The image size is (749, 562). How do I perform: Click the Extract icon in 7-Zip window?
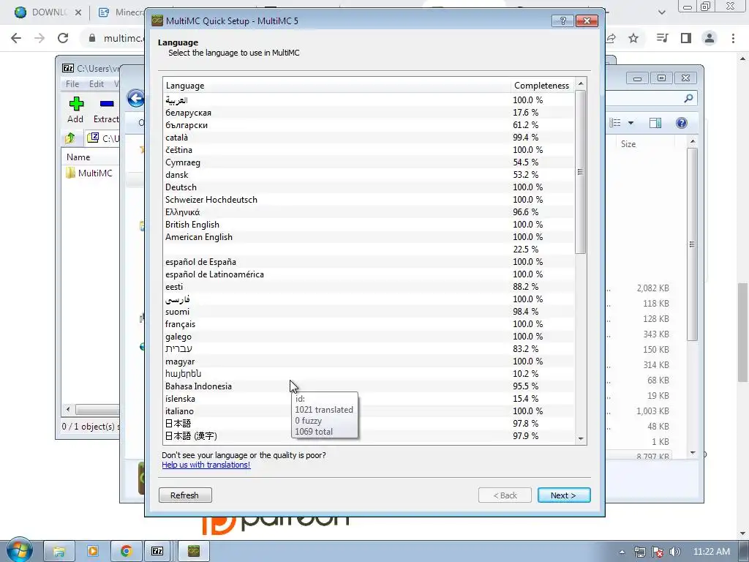click(106, 110)
